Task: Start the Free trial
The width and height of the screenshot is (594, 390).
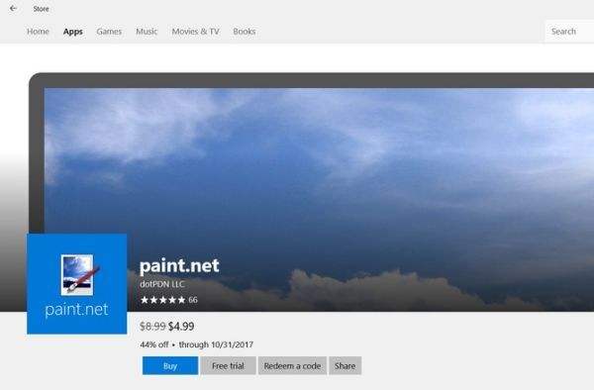Action: (x=228, y=366)
